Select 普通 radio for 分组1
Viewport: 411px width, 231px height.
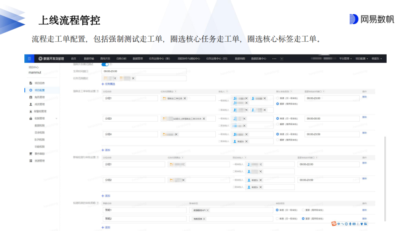277,98
